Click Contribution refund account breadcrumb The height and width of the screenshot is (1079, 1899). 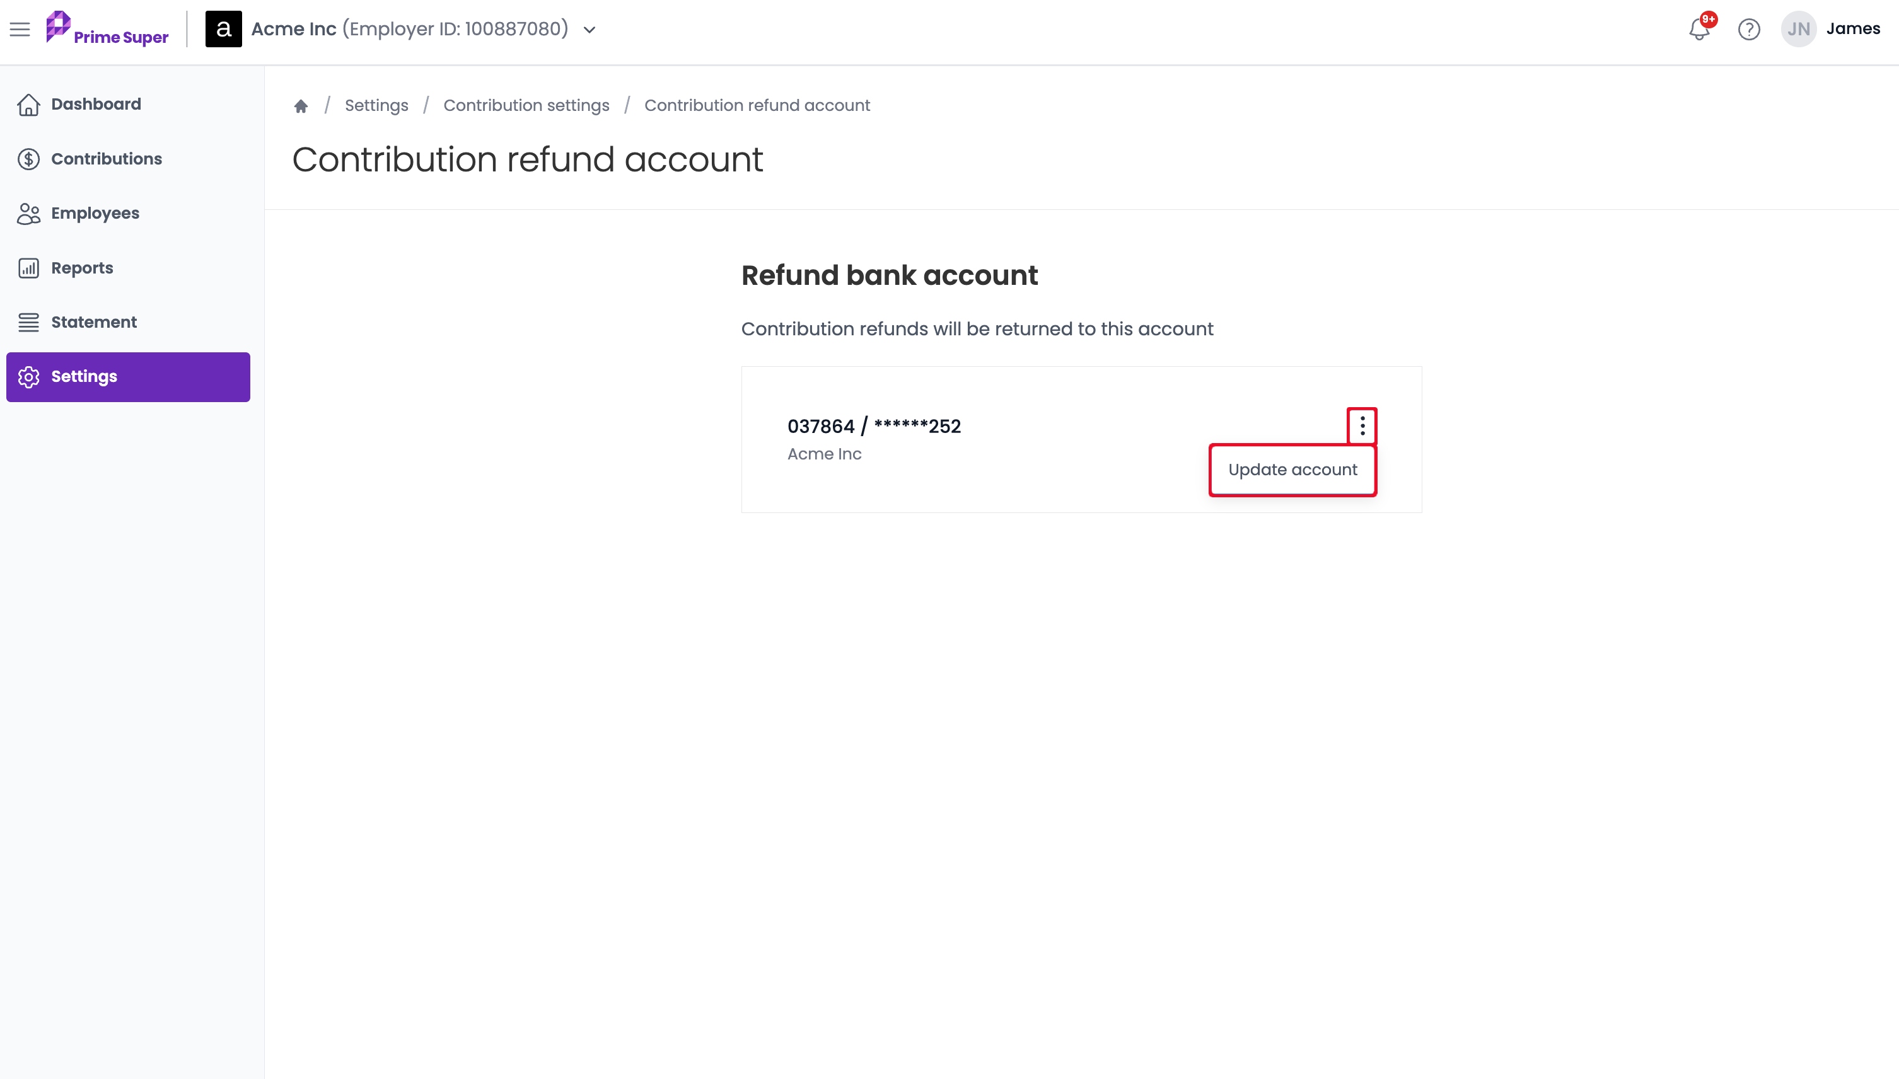point(757,105)
